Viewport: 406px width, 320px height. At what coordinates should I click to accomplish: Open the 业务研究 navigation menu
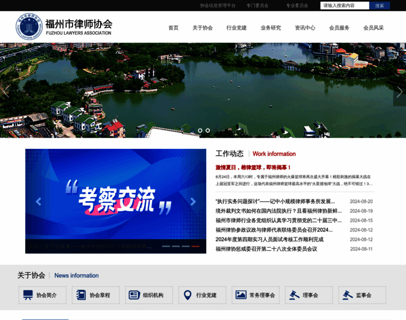(x=270, y=28)
